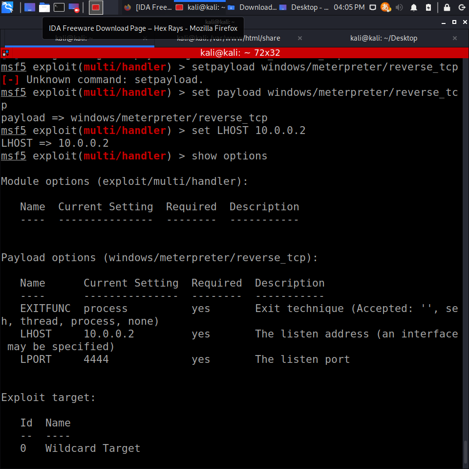Click the 'Module options (exploit/multi/handler):' heading
The height and width of the screenshot is (469, 469).
pyautogui.click(x=125, y=181)
